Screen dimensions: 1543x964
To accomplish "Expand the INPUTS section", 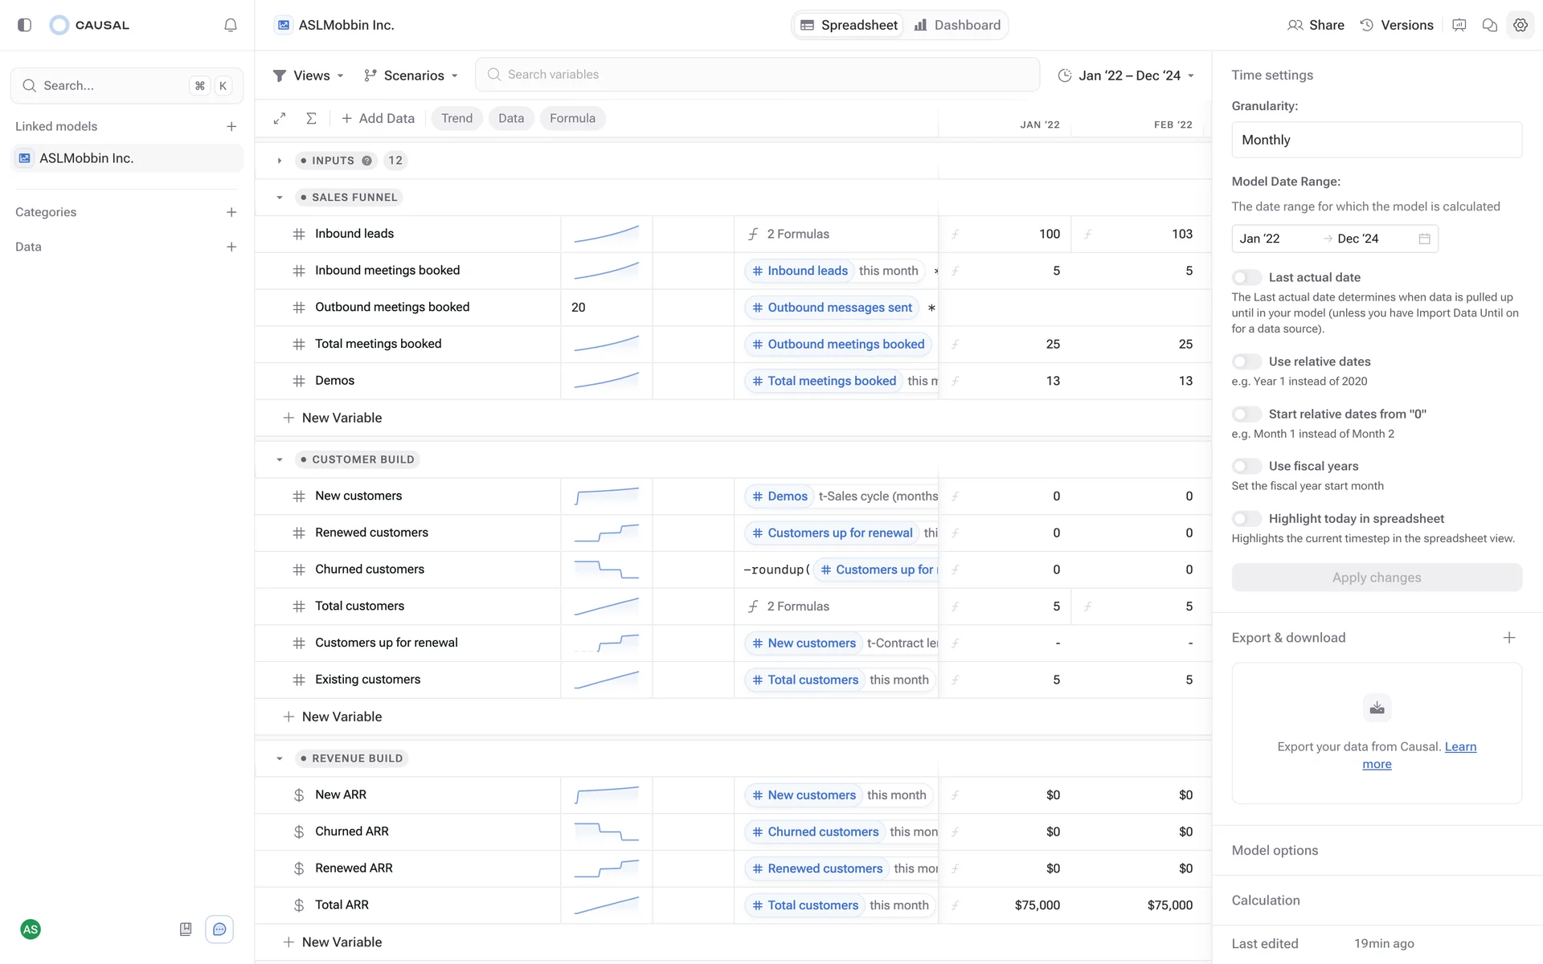I will [280, 161].
